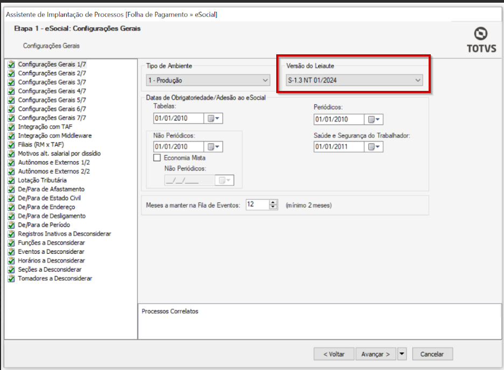Screen dimensions: 504x370
Task: Open Configurações Gerais 5/7 item
Action: (x=52, y=100)
